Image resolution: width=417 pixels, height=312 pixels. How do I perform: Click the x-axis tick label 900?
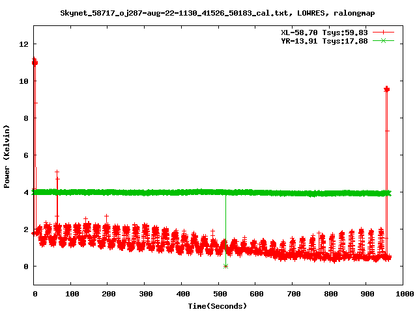(367, 294)
